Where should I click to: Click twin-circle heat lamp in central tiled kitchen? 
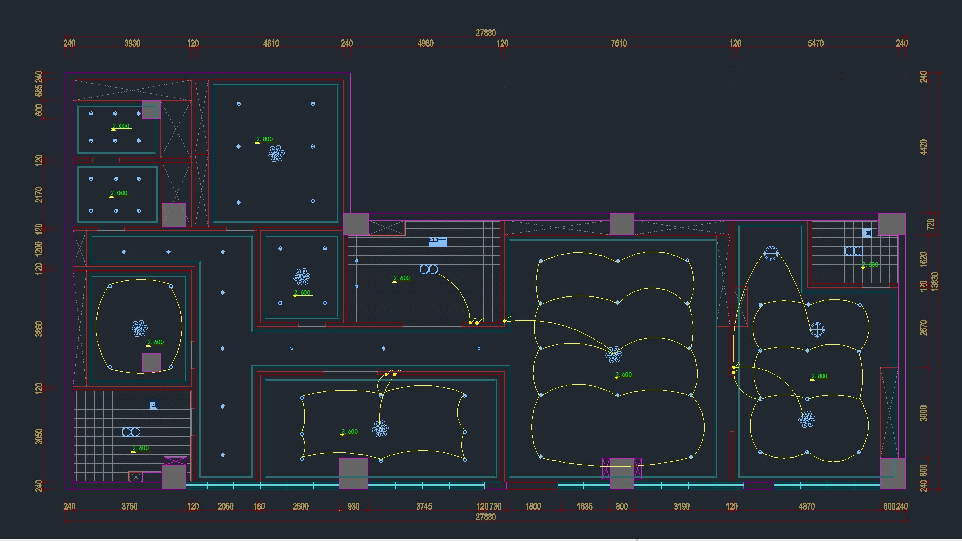pos(429,269)
